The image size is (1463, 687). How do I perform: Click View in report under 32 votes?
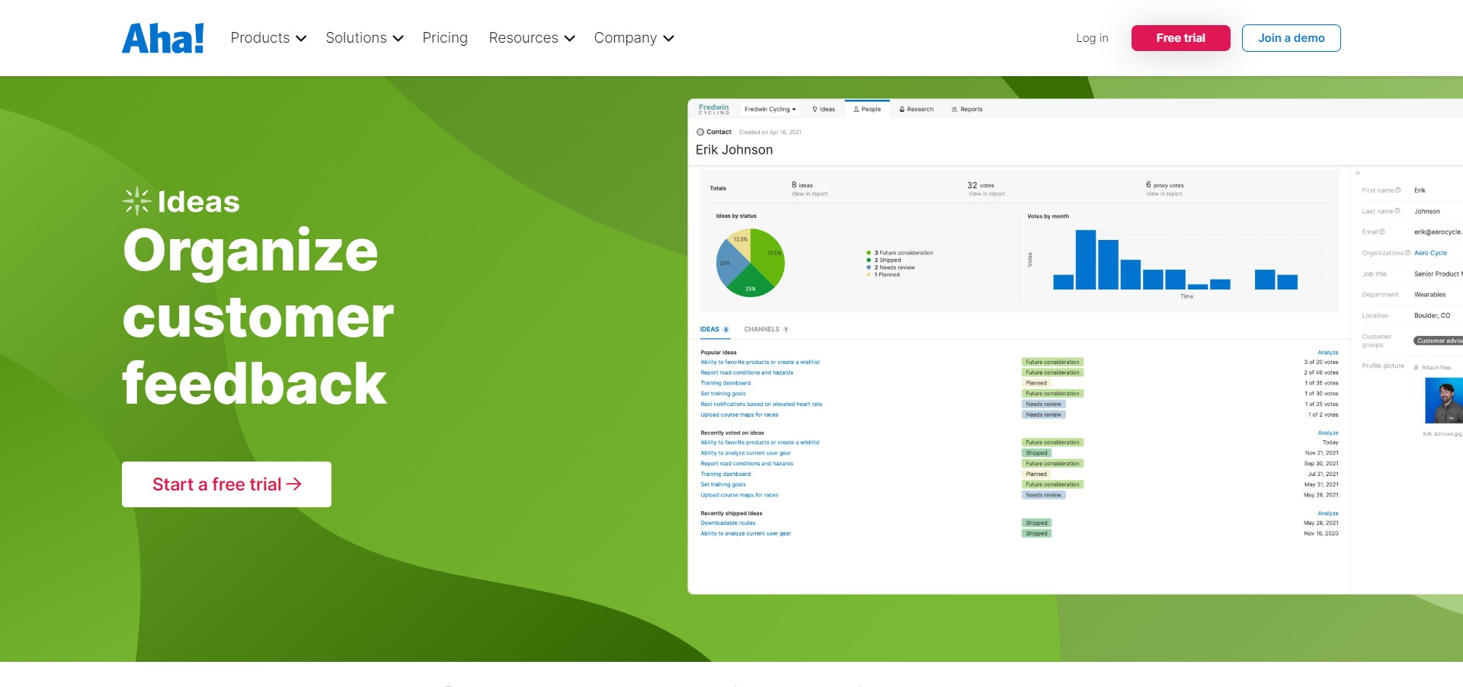986,193
